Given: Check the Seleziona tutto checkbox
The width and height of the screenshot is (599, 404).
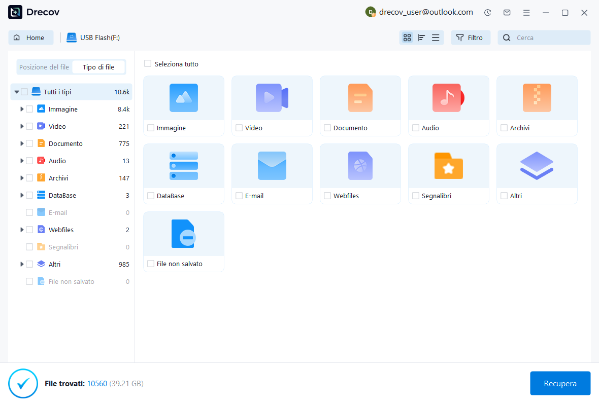Looking at the screenshot, I should 148,63.
